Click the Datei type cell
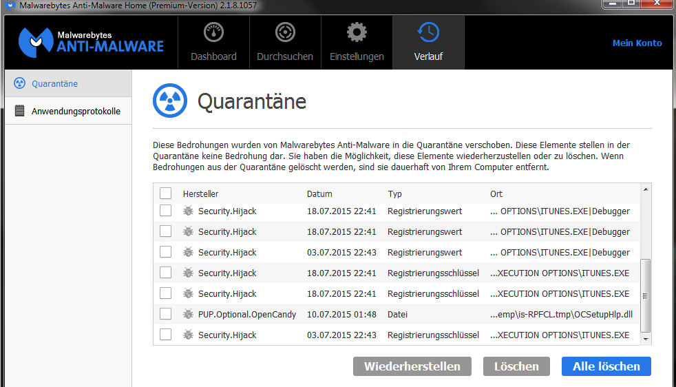676x387 pixels. click(397, 315)
